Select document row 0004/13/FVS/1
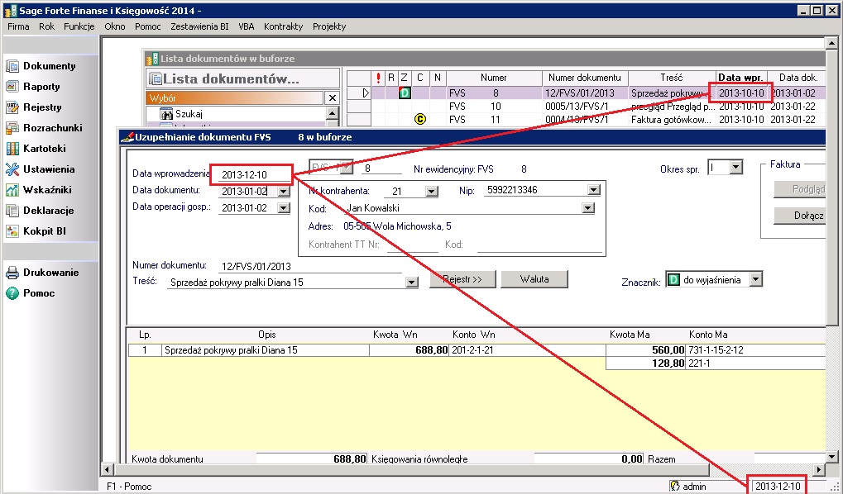This screenshot has width=843, height=494. coord(586,119)
